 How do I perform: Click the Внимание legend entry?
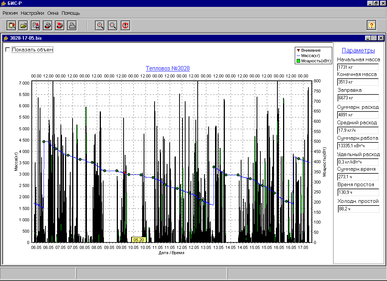point(308,50)
